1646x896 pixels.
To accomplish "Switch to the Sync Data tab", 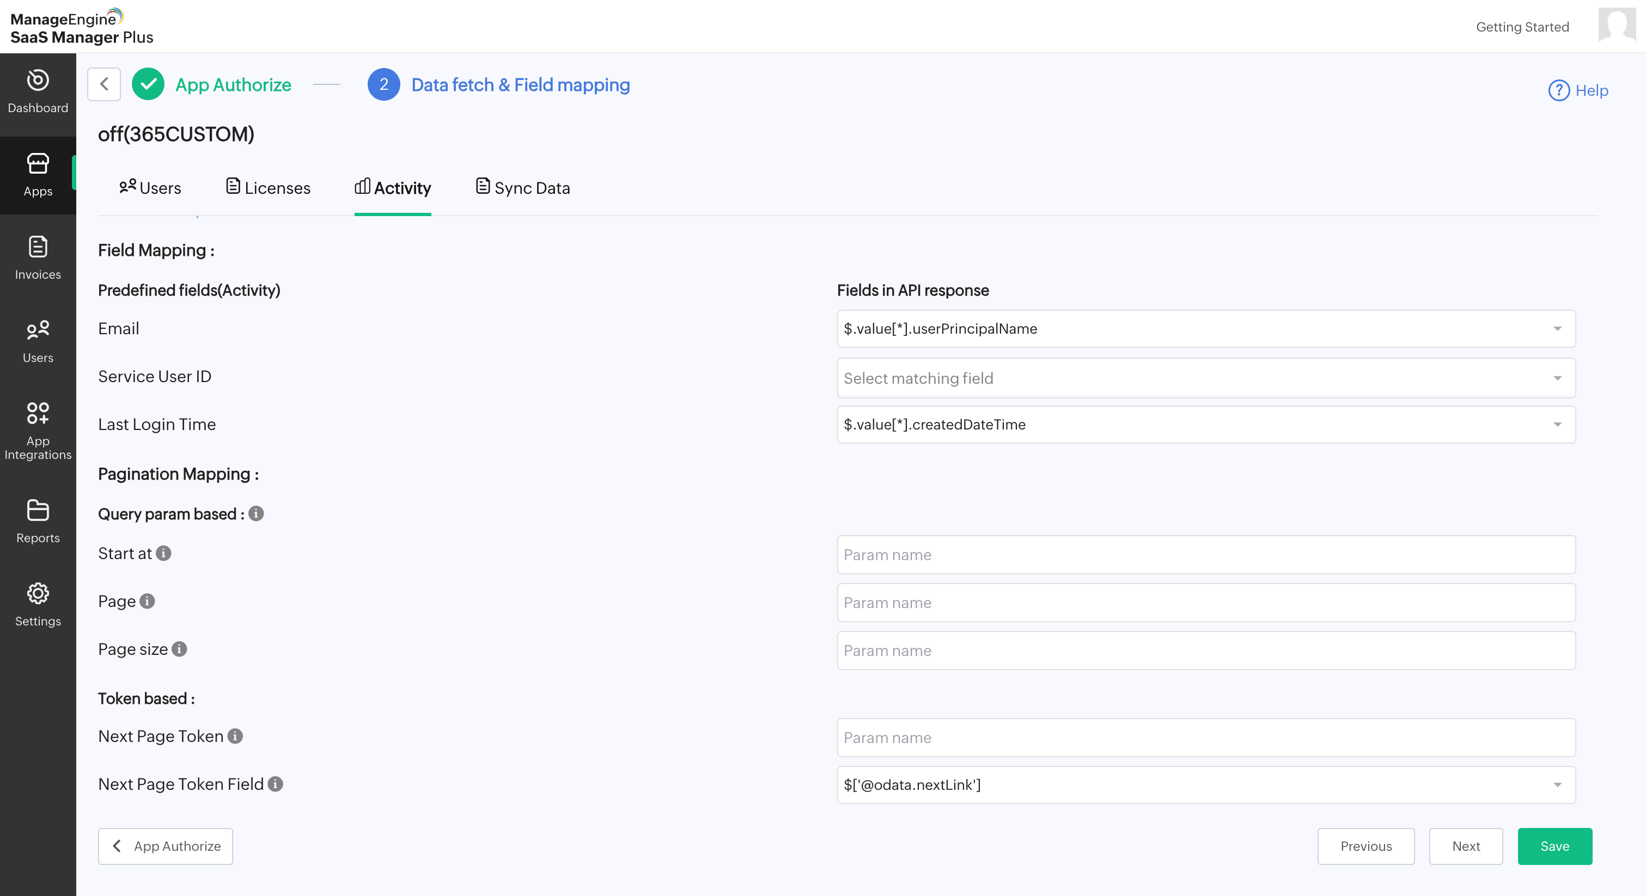I will click(523, 188).
